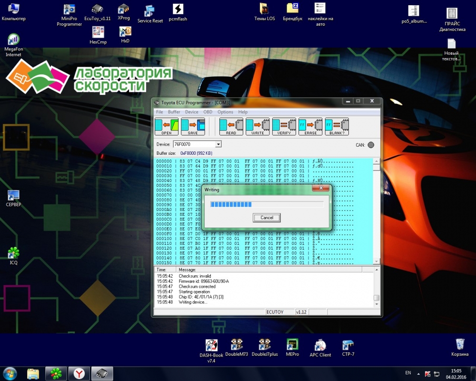
Task: Select the 'Checksum: invalid' log line
Action: [195, 276]
